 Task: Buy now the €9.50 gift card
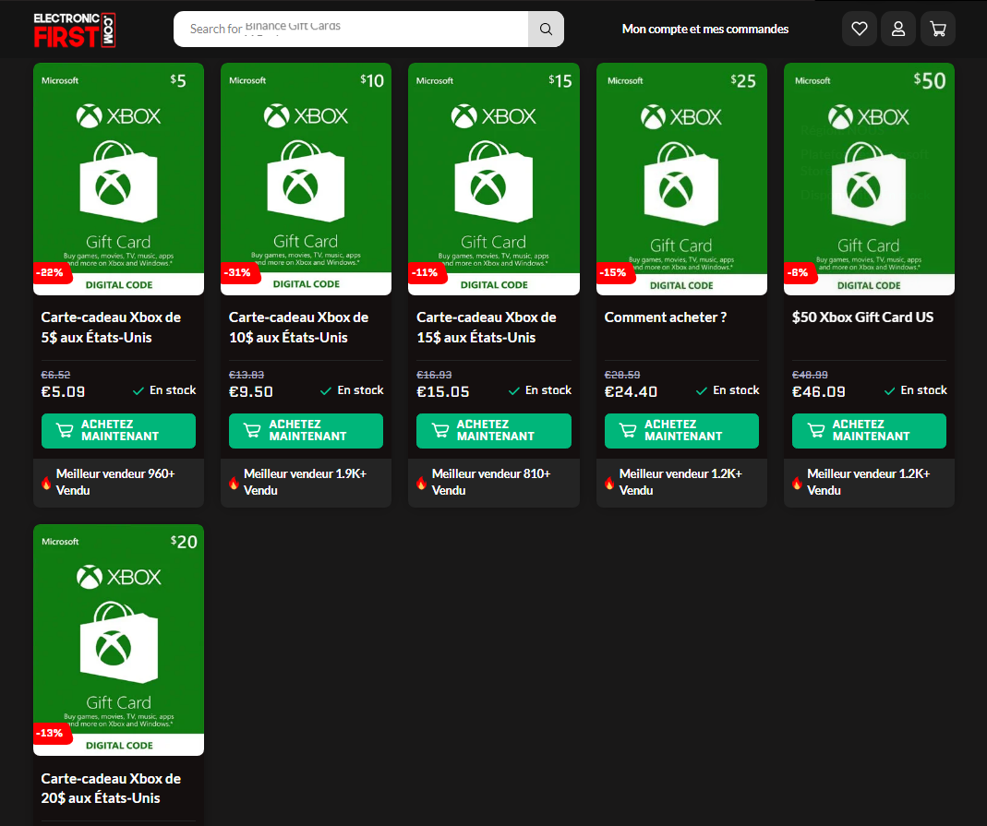point(306,431)
